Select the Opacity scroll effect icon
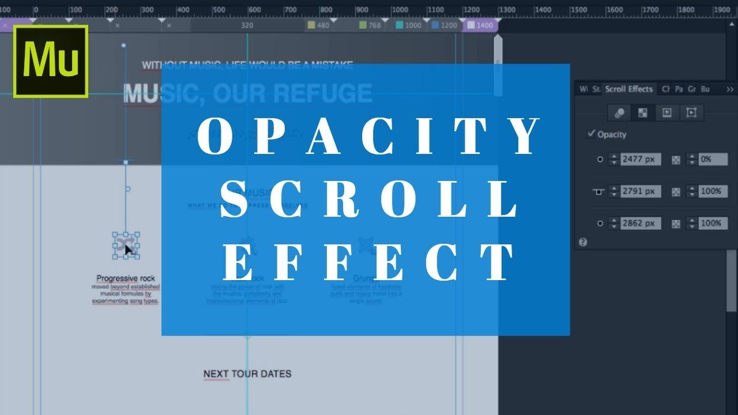738x415 pixels. (642, 113)
